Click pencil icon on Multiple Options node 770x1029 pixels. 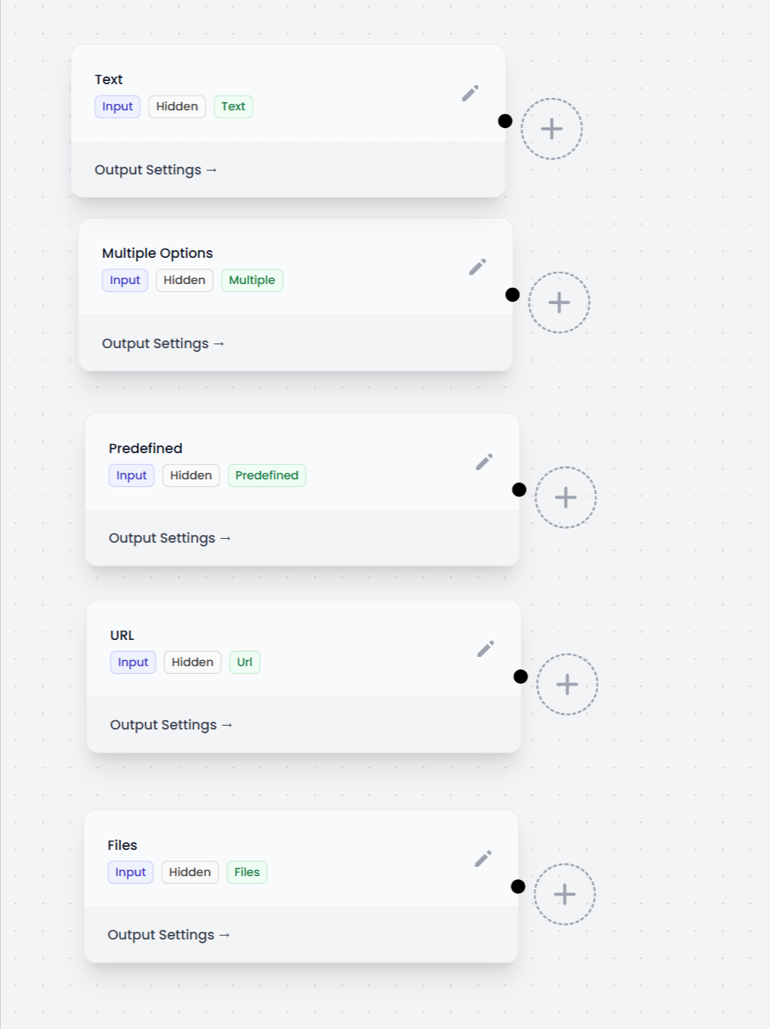click(477, 267)
